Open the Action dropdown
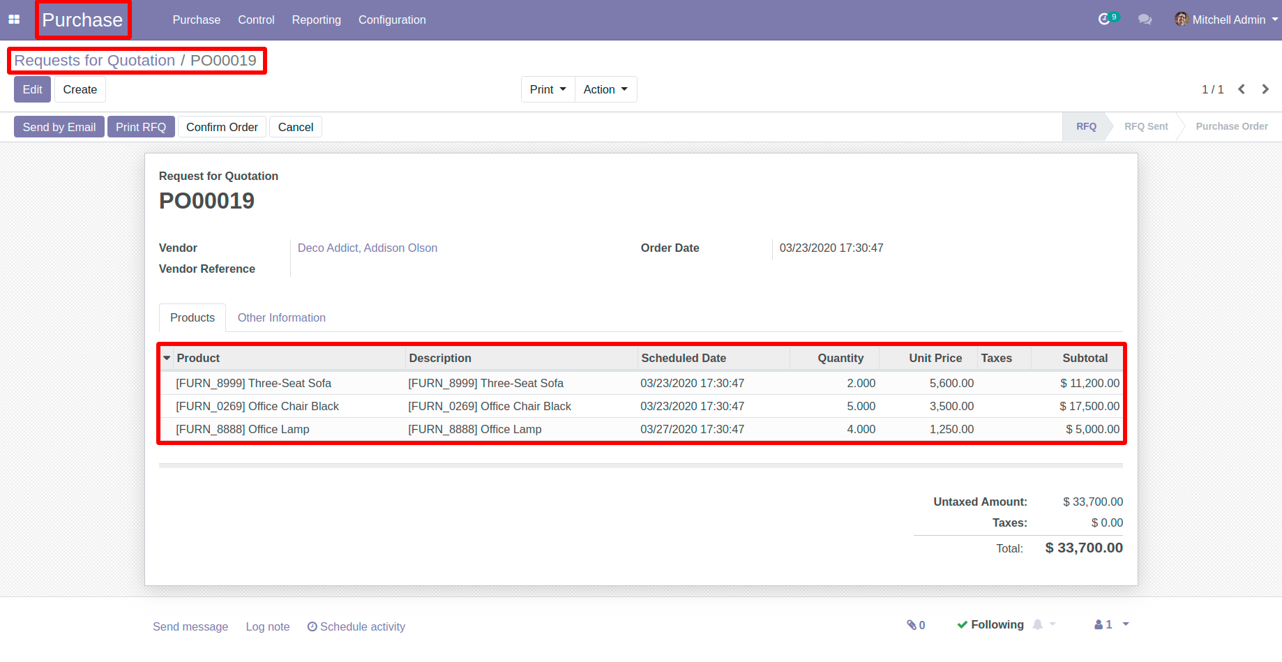The width and height of the screenshot is (1282, 662). pos(605,89)
